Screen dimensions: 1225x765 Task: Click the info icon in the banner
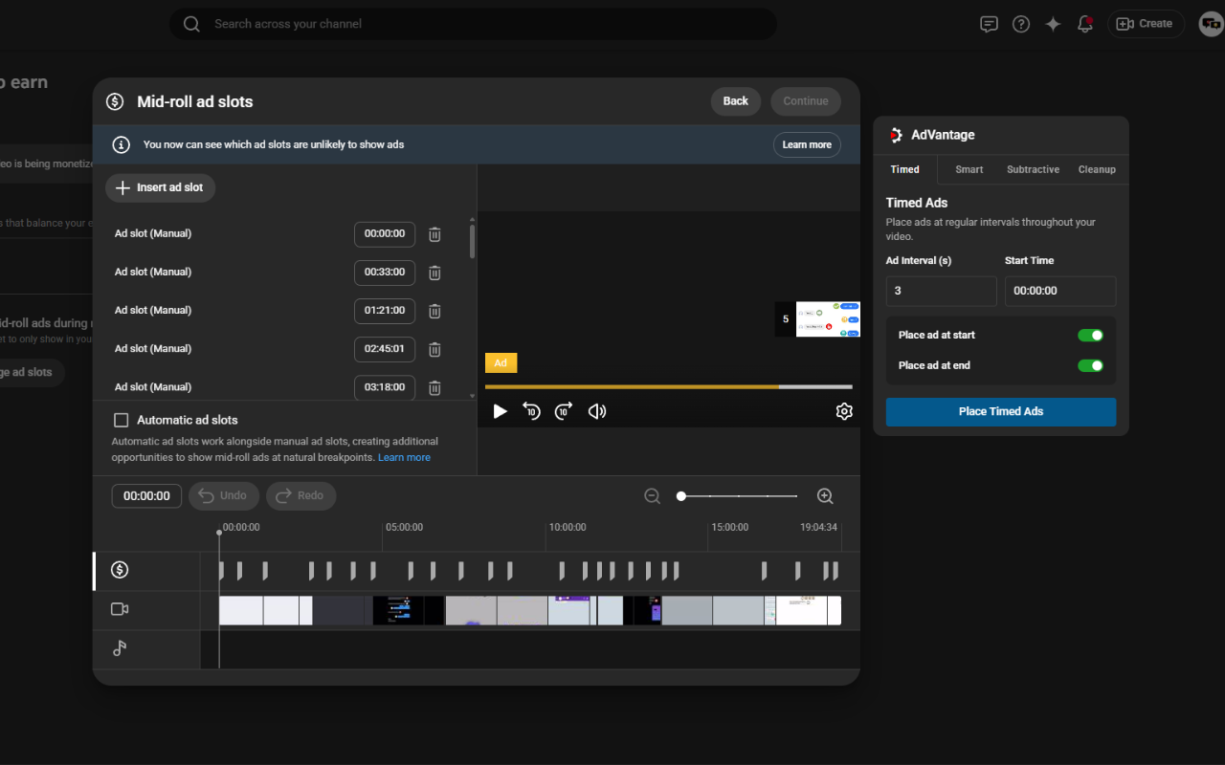tap(122, 144)
